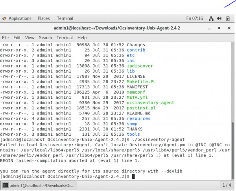Click the 'README.md' file name
This screenshot has height=191, width=236.
point(138,113)
